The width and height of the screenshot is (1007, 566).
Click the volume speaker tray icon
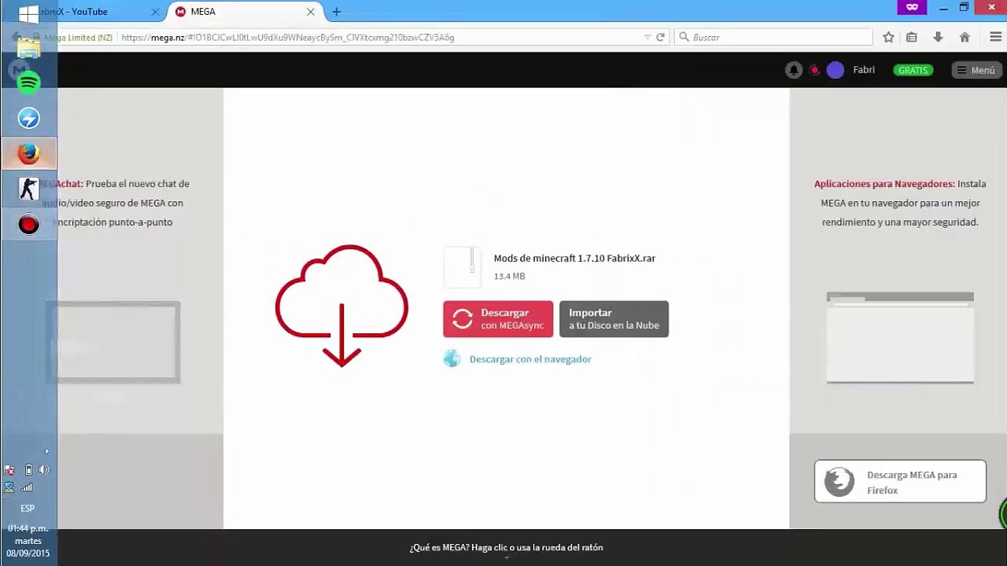[x=44, y=470]
